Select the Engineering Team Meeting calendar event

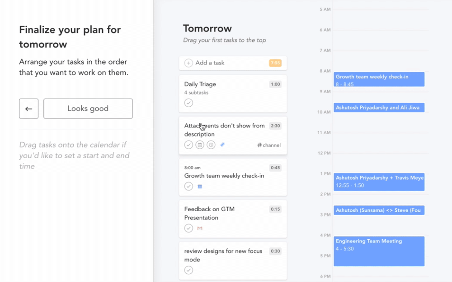379,251
